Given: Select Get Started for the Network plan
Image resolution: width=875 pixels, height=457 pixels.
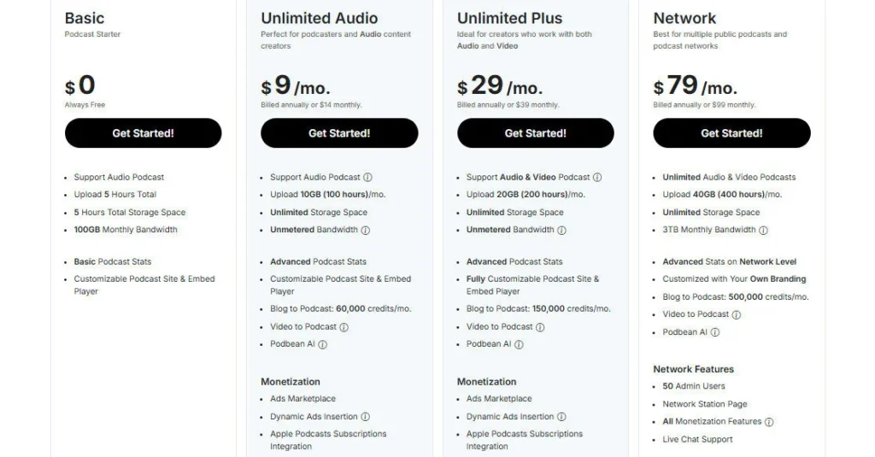Looking at the screenshot, I should click(x=731, y=133).
